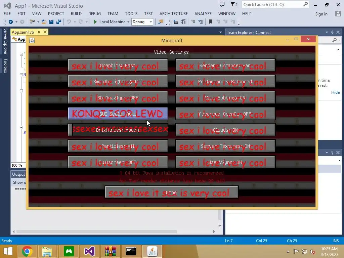Open the BUILD menu
Image resolution: width=344 pixels, height=258 pixels.
pyautogui.click(x=76, y=13)
